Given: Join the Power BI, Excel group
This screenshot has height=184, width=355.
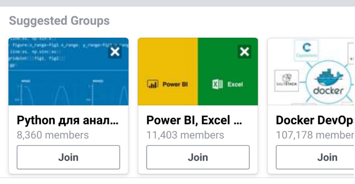Looking at the screenshot, I should coord(198,157).
